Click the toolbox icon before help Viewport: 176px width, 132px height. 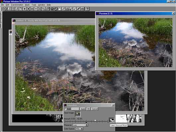(82, 9)
